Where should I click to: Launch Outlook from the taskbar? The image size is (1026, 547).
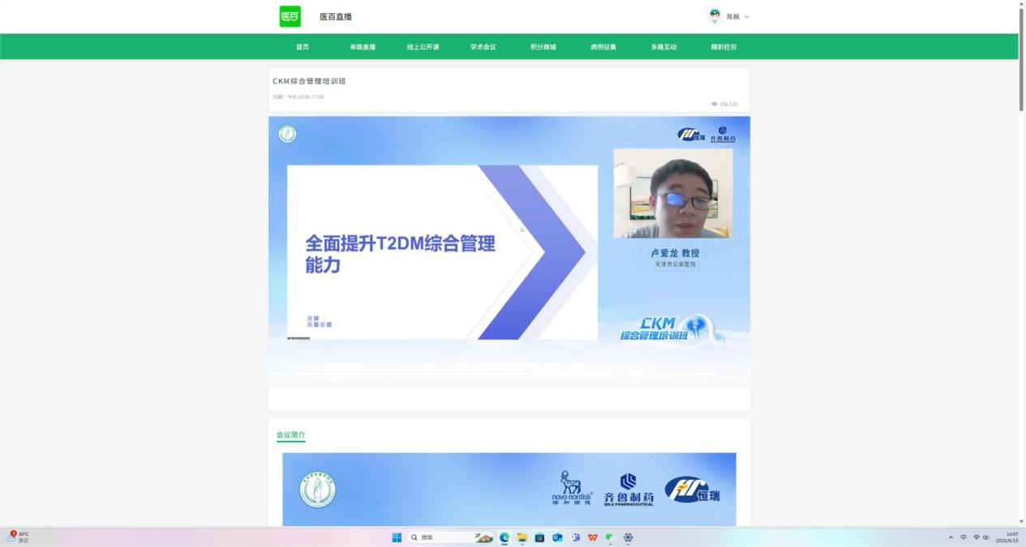click(x=557, y=537)
